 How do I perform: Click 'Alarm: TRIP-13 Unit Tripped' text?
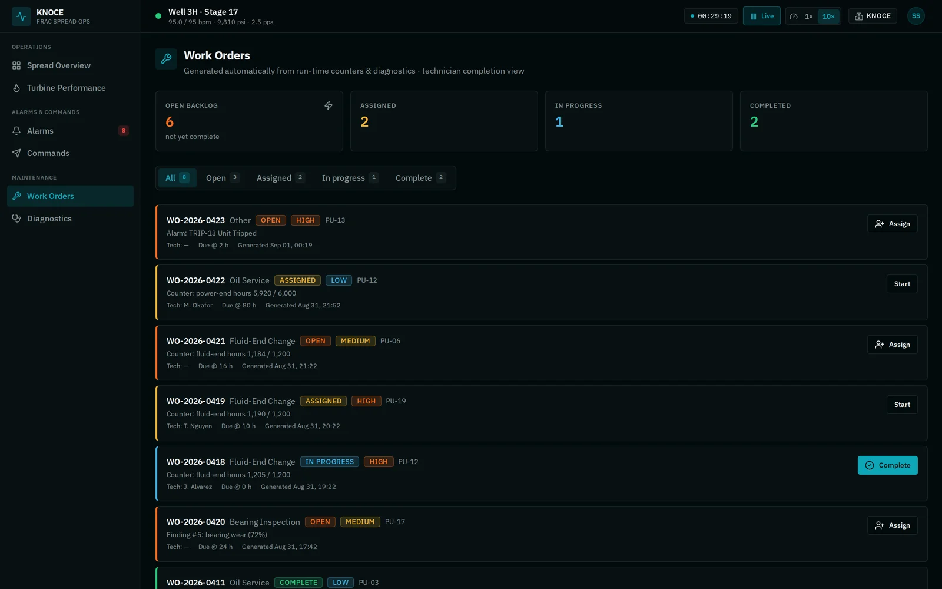pyautogui.click(x=211, y=233)
